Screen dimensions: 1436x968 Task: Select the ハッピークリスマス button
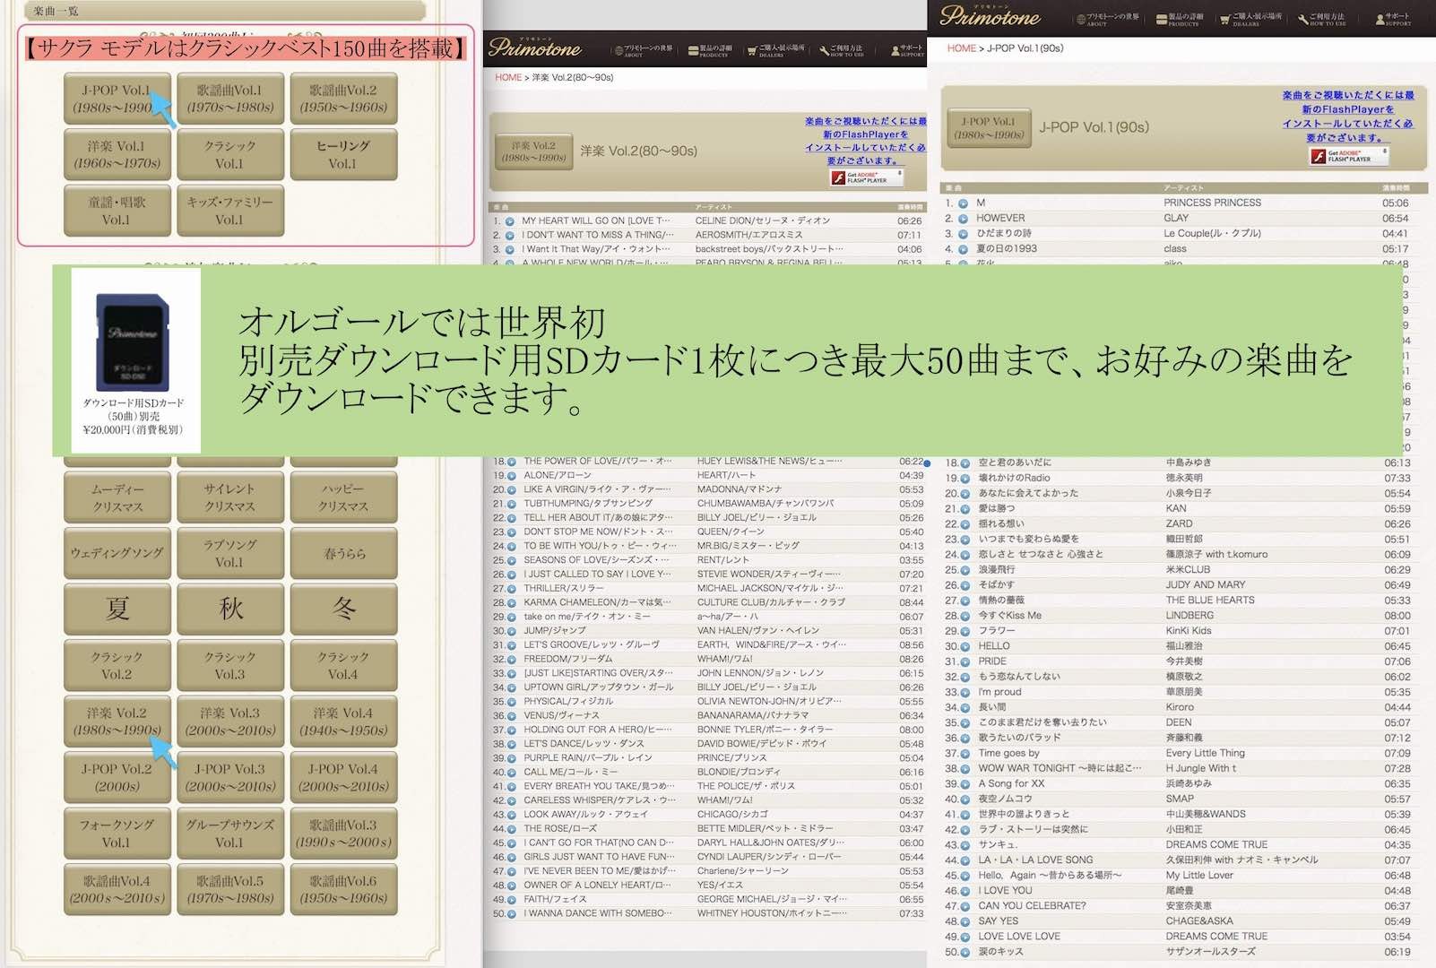[x=343, y=497]
